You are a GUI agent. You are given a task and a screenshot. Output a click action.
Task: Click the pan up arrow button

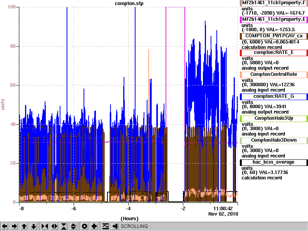pyautogui.click(x=24, y=226)
